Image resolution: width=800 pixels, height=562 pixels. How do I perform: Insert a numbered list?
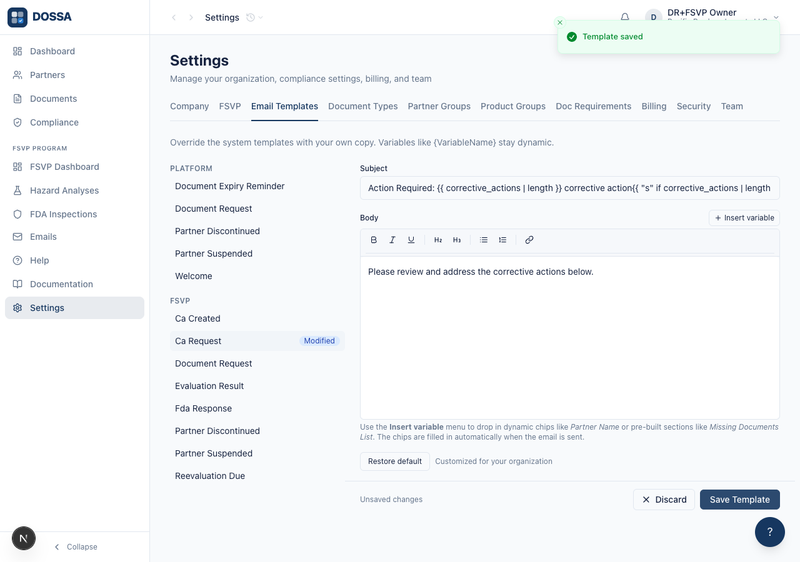click(502, 240)
